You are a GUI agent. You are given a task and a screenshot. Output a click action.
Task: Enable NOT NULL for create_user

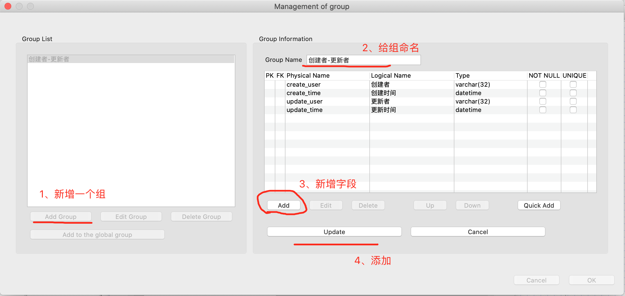543,84
